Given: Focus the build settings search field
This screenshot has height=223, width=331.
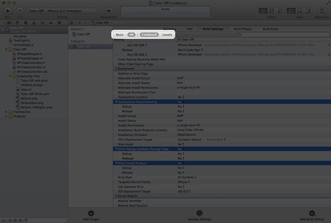Looking at the screenshot, I should pyautogui.click(x=283, y=35).
